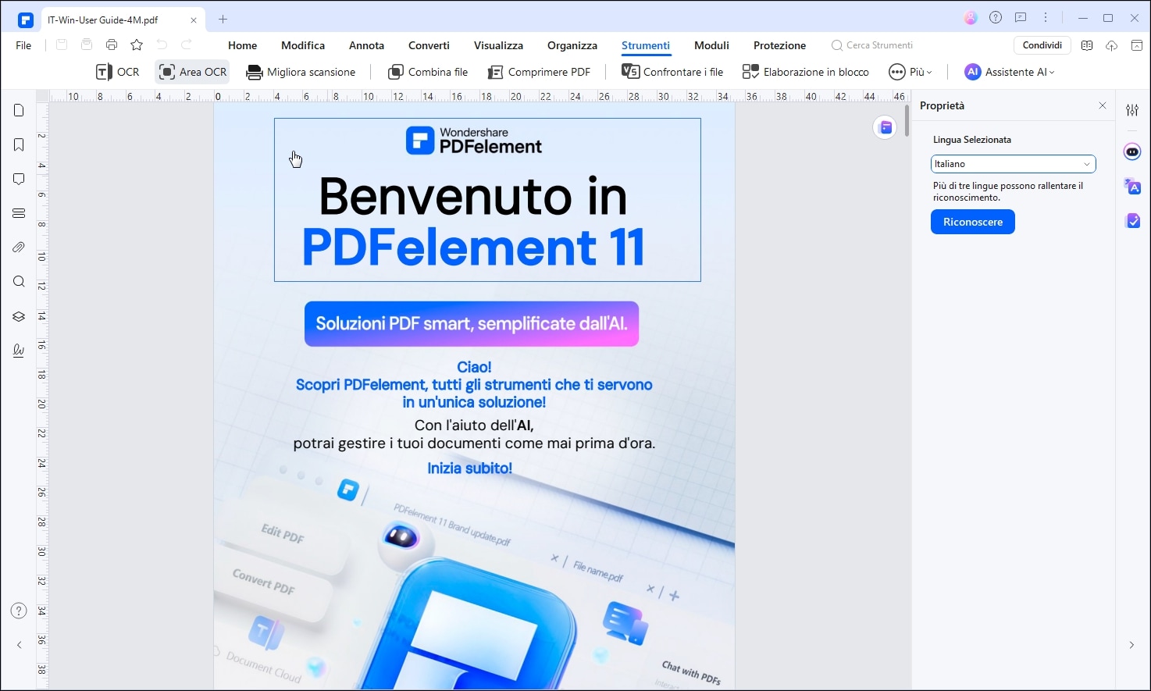Click the reading panel icon beside Condividi

point(1086,45)
